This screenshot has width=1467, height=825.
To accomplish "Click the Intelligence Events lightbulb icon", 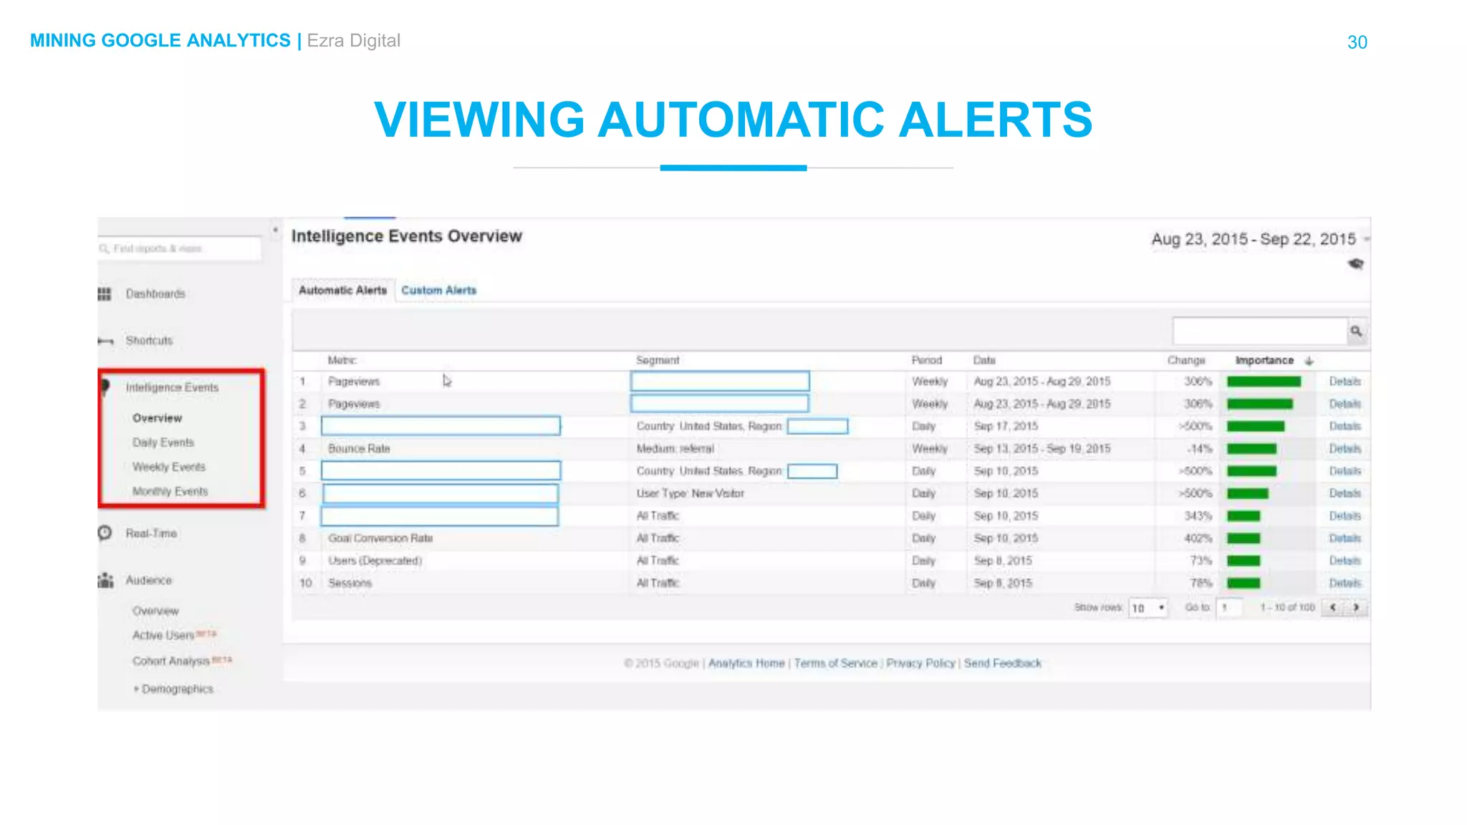I will point(105,387).
